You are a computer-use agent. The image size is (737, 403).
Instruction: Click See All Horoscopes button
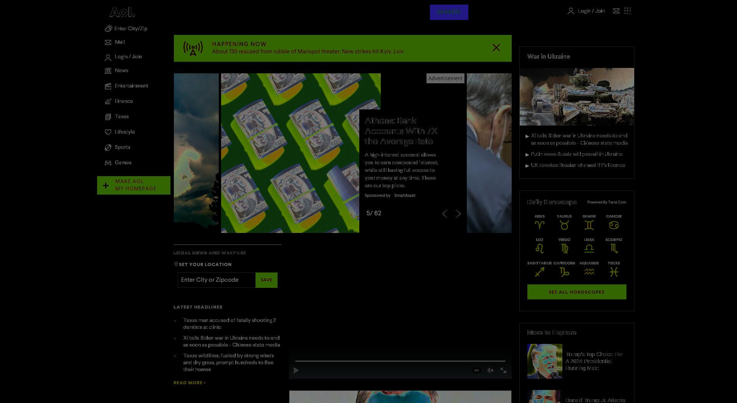(577, 292)
